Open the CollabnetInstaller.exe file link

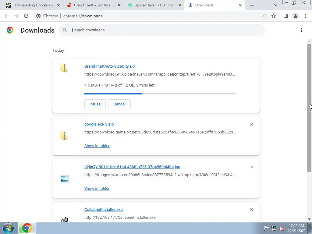pyautogui.click(x=104, y=209)
